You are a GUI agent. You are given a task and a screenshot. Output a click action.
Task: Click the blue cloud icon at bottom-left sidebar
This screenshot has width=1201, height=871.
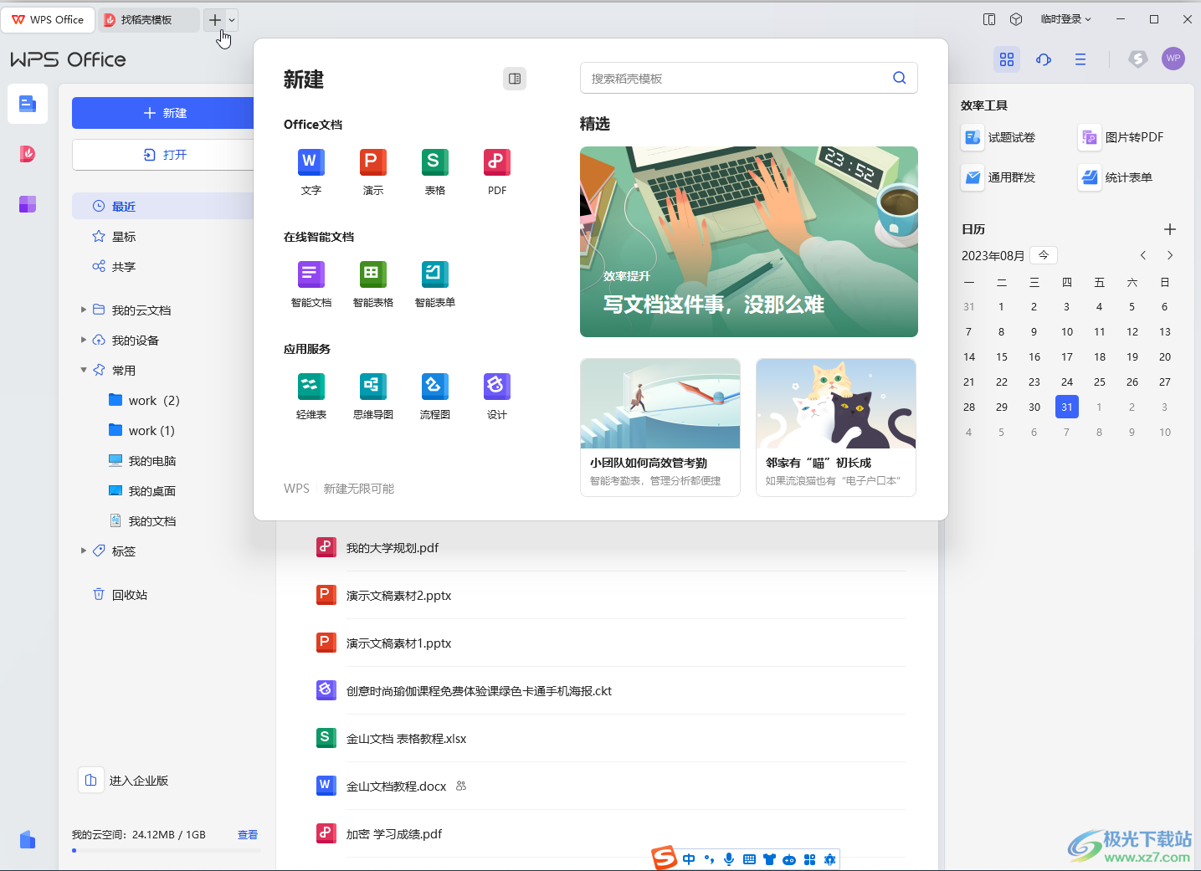[x=28, y=839]
